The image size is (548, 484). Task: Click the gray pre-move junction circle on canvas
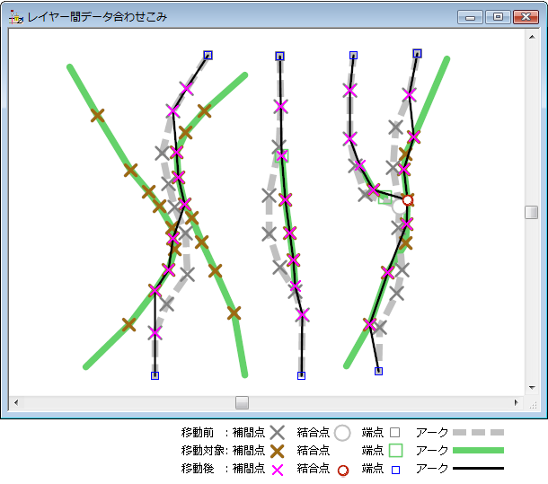click(399, 207)
